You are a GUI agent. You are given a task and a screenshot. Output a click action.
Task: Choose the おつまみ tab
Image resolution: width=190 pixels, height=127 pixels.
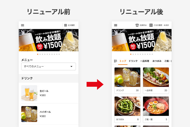pos(157,61)
